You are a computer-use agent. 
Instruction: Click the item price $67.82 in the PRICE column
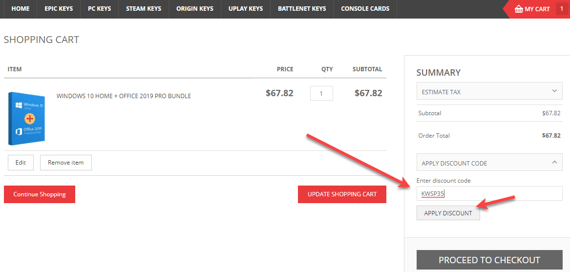point(279,93)
